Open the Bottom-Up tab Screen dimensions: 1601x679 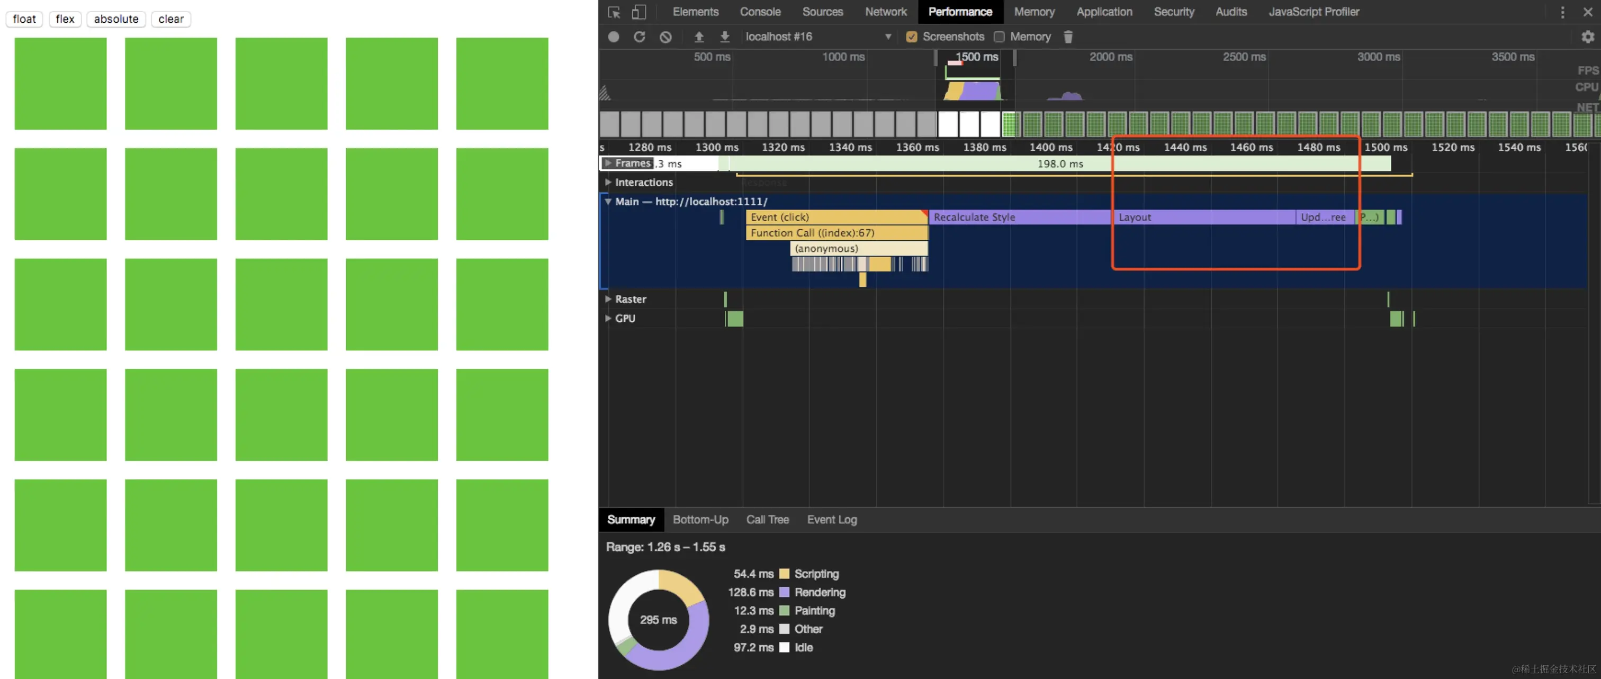coord(700,519)
